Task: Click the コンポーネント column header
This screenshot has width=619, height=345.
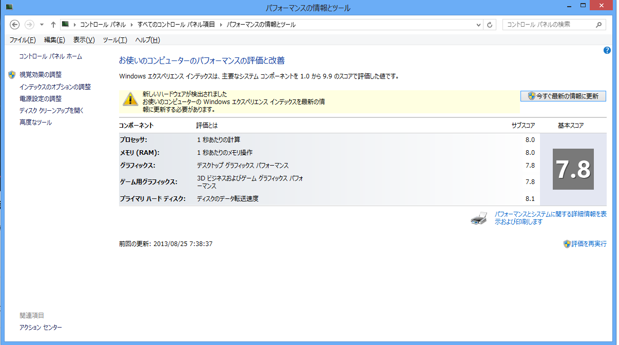Action: [x=137, y=126]
